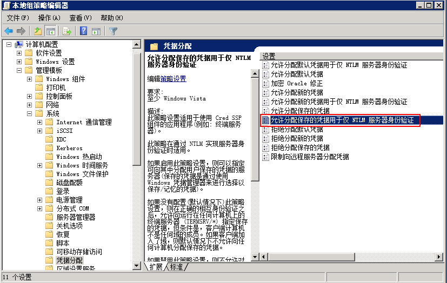The height and width of the screenshot is (283, 447).
Task: Click the folder icon next to Kerberos
Action: 49,148
